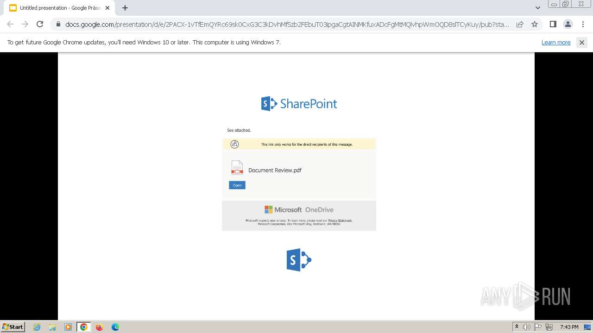593x333 pixels.
Task: Open a new tab with plus button
Action: pyautogui.click(x=125, y=8)
